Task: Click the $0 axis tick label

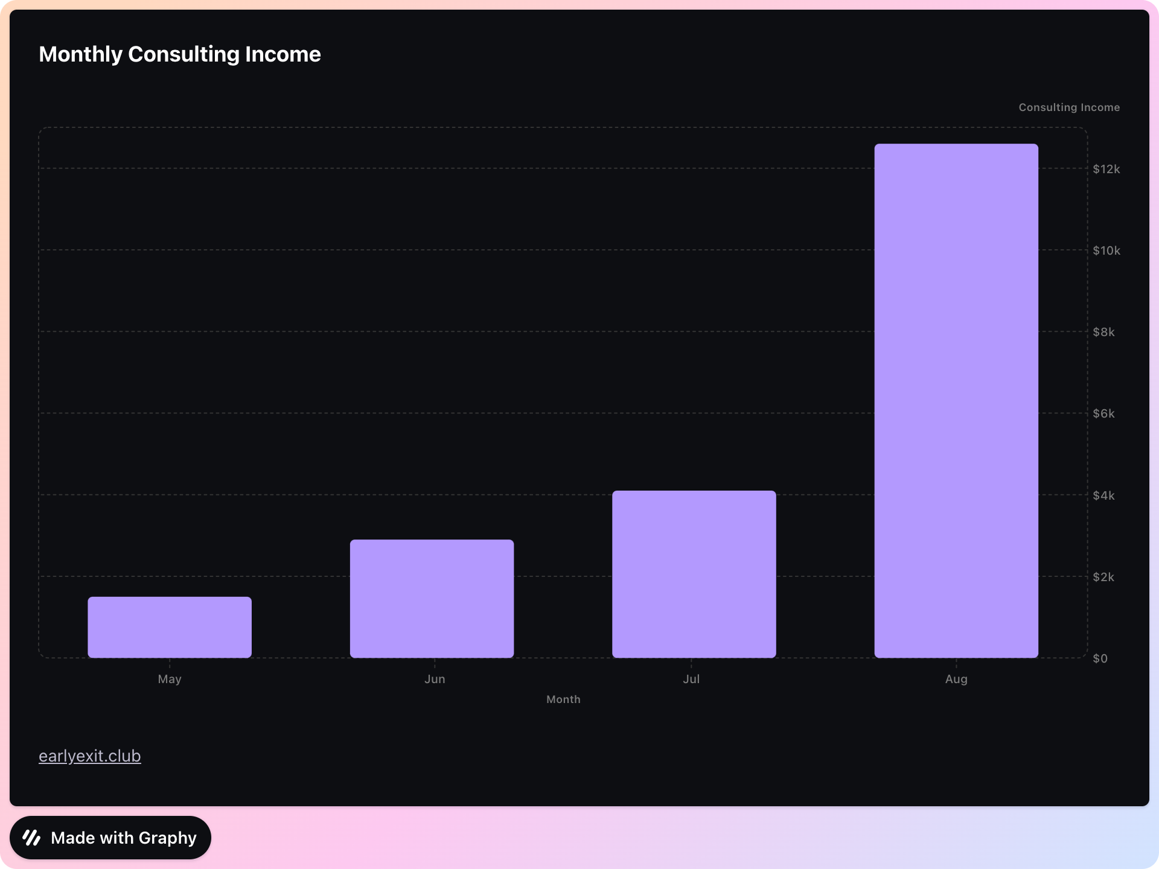Action: tap(1100, 658)
